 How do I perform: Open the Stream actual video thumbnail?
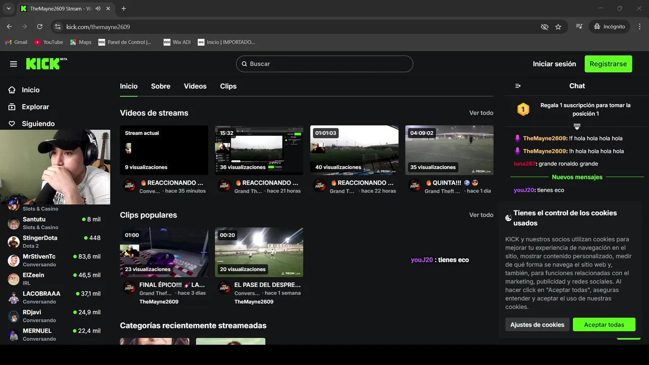pyautogui.click(x=164, y=150)
